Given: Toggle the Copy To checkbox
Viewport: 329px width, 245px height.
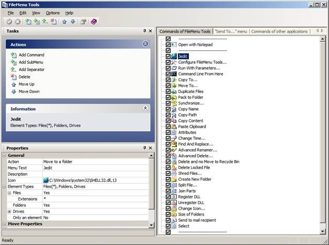Looking at the screenshot, I should click(x=168, y=80).
